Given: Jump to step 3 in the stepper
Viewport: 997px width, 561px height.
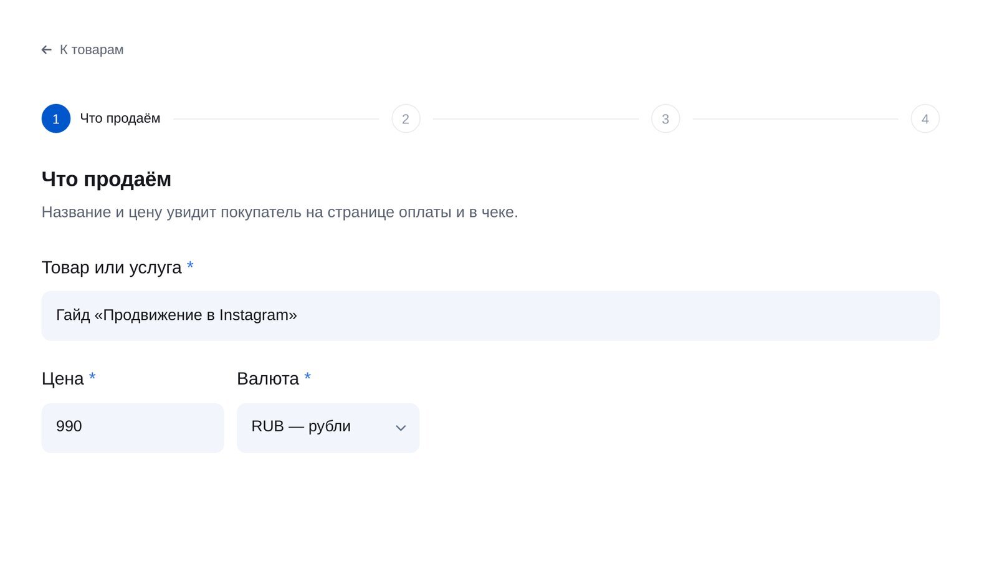Looking at the screenshot, I should pyautogui.click(x=665, y=118).
